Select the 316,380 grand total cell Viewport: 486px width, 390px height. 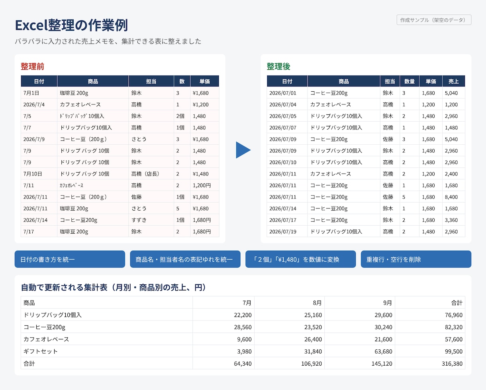point(430,364)
